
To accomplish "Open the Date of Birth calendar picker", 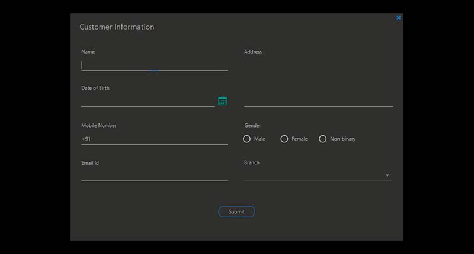I will pos(223,101).
